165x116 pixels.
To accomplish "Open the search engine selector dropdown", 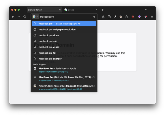I will point(35,17).
